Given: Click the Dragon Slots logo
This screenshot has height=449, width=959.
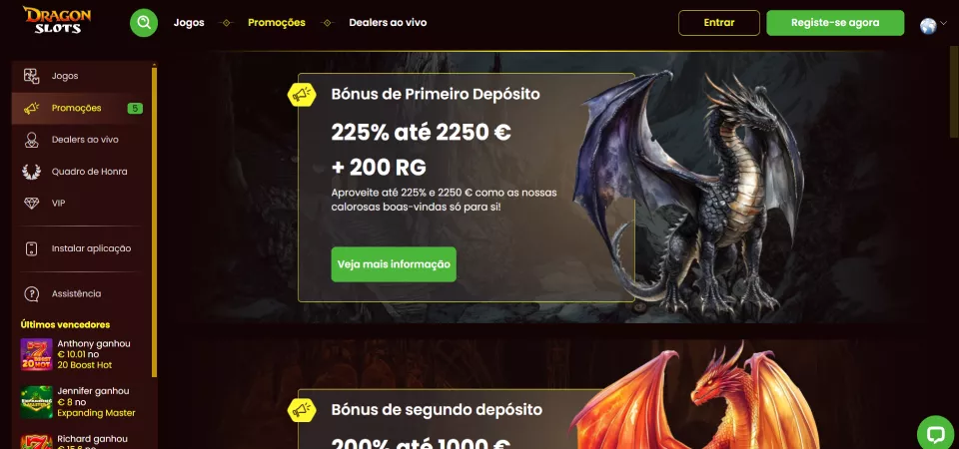Looking at the screenshot, I should [57, 20].
